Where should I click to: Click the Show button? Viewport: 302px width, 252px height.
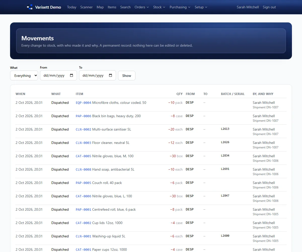pos(127,76)
